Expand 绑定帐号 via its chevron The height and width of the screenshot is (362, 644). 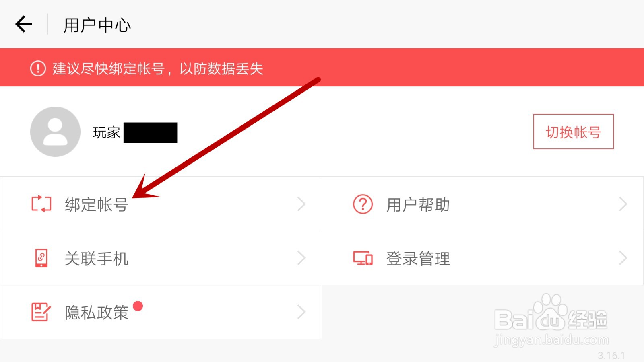tap(301, 204)
